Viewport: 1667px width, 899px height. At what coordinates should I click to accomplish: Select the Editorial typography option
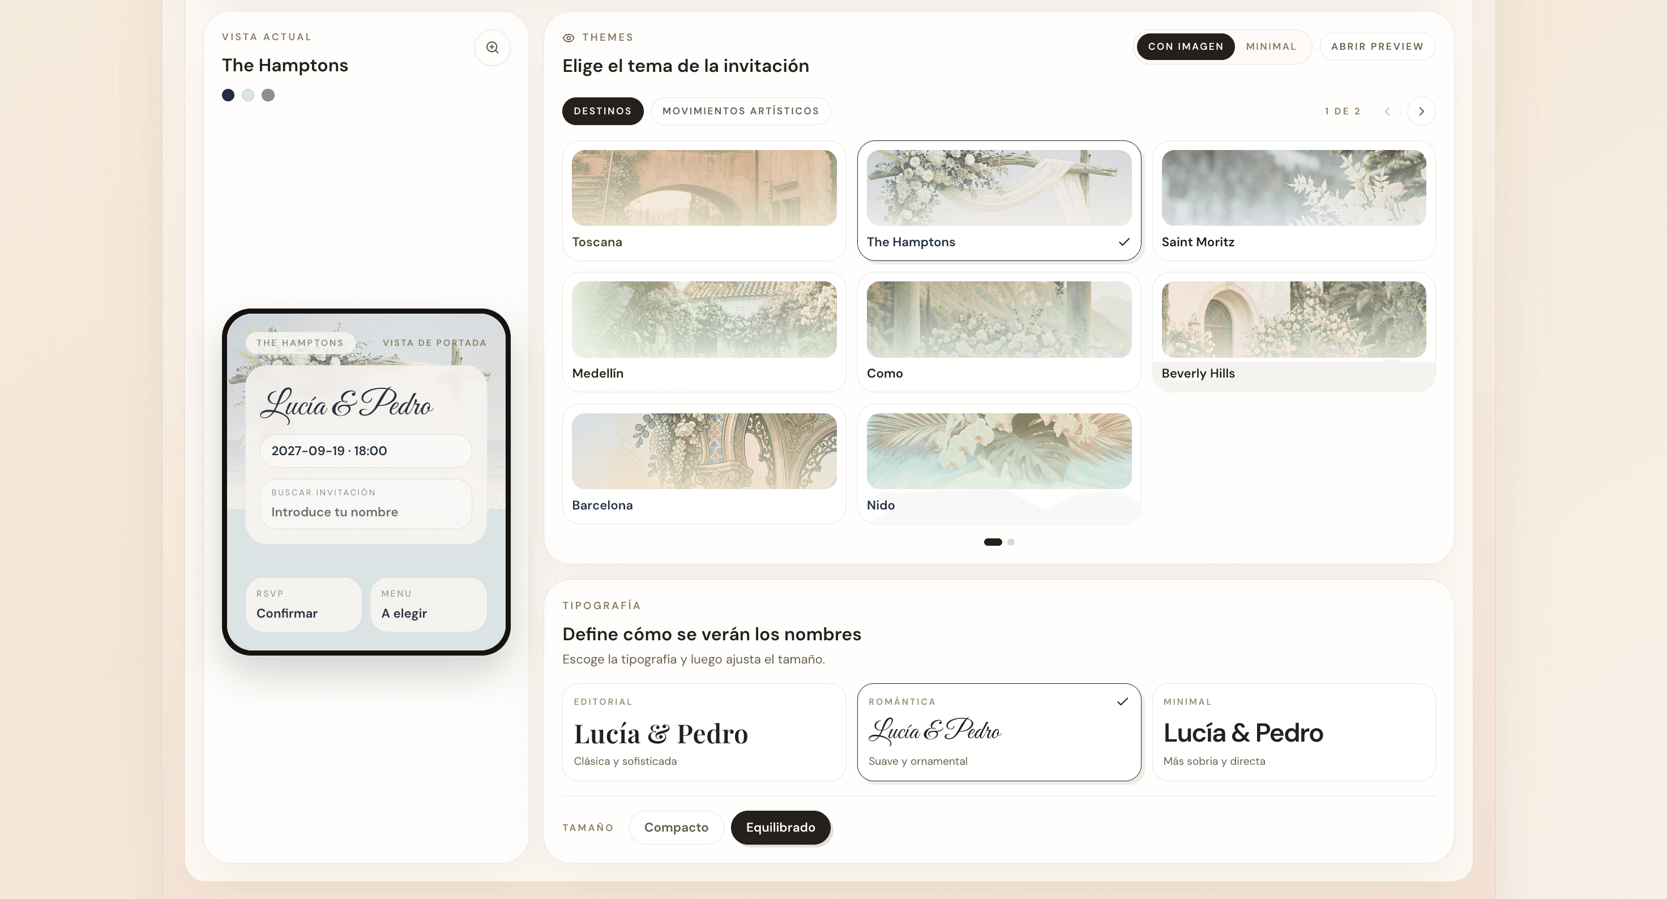(704, 732)
